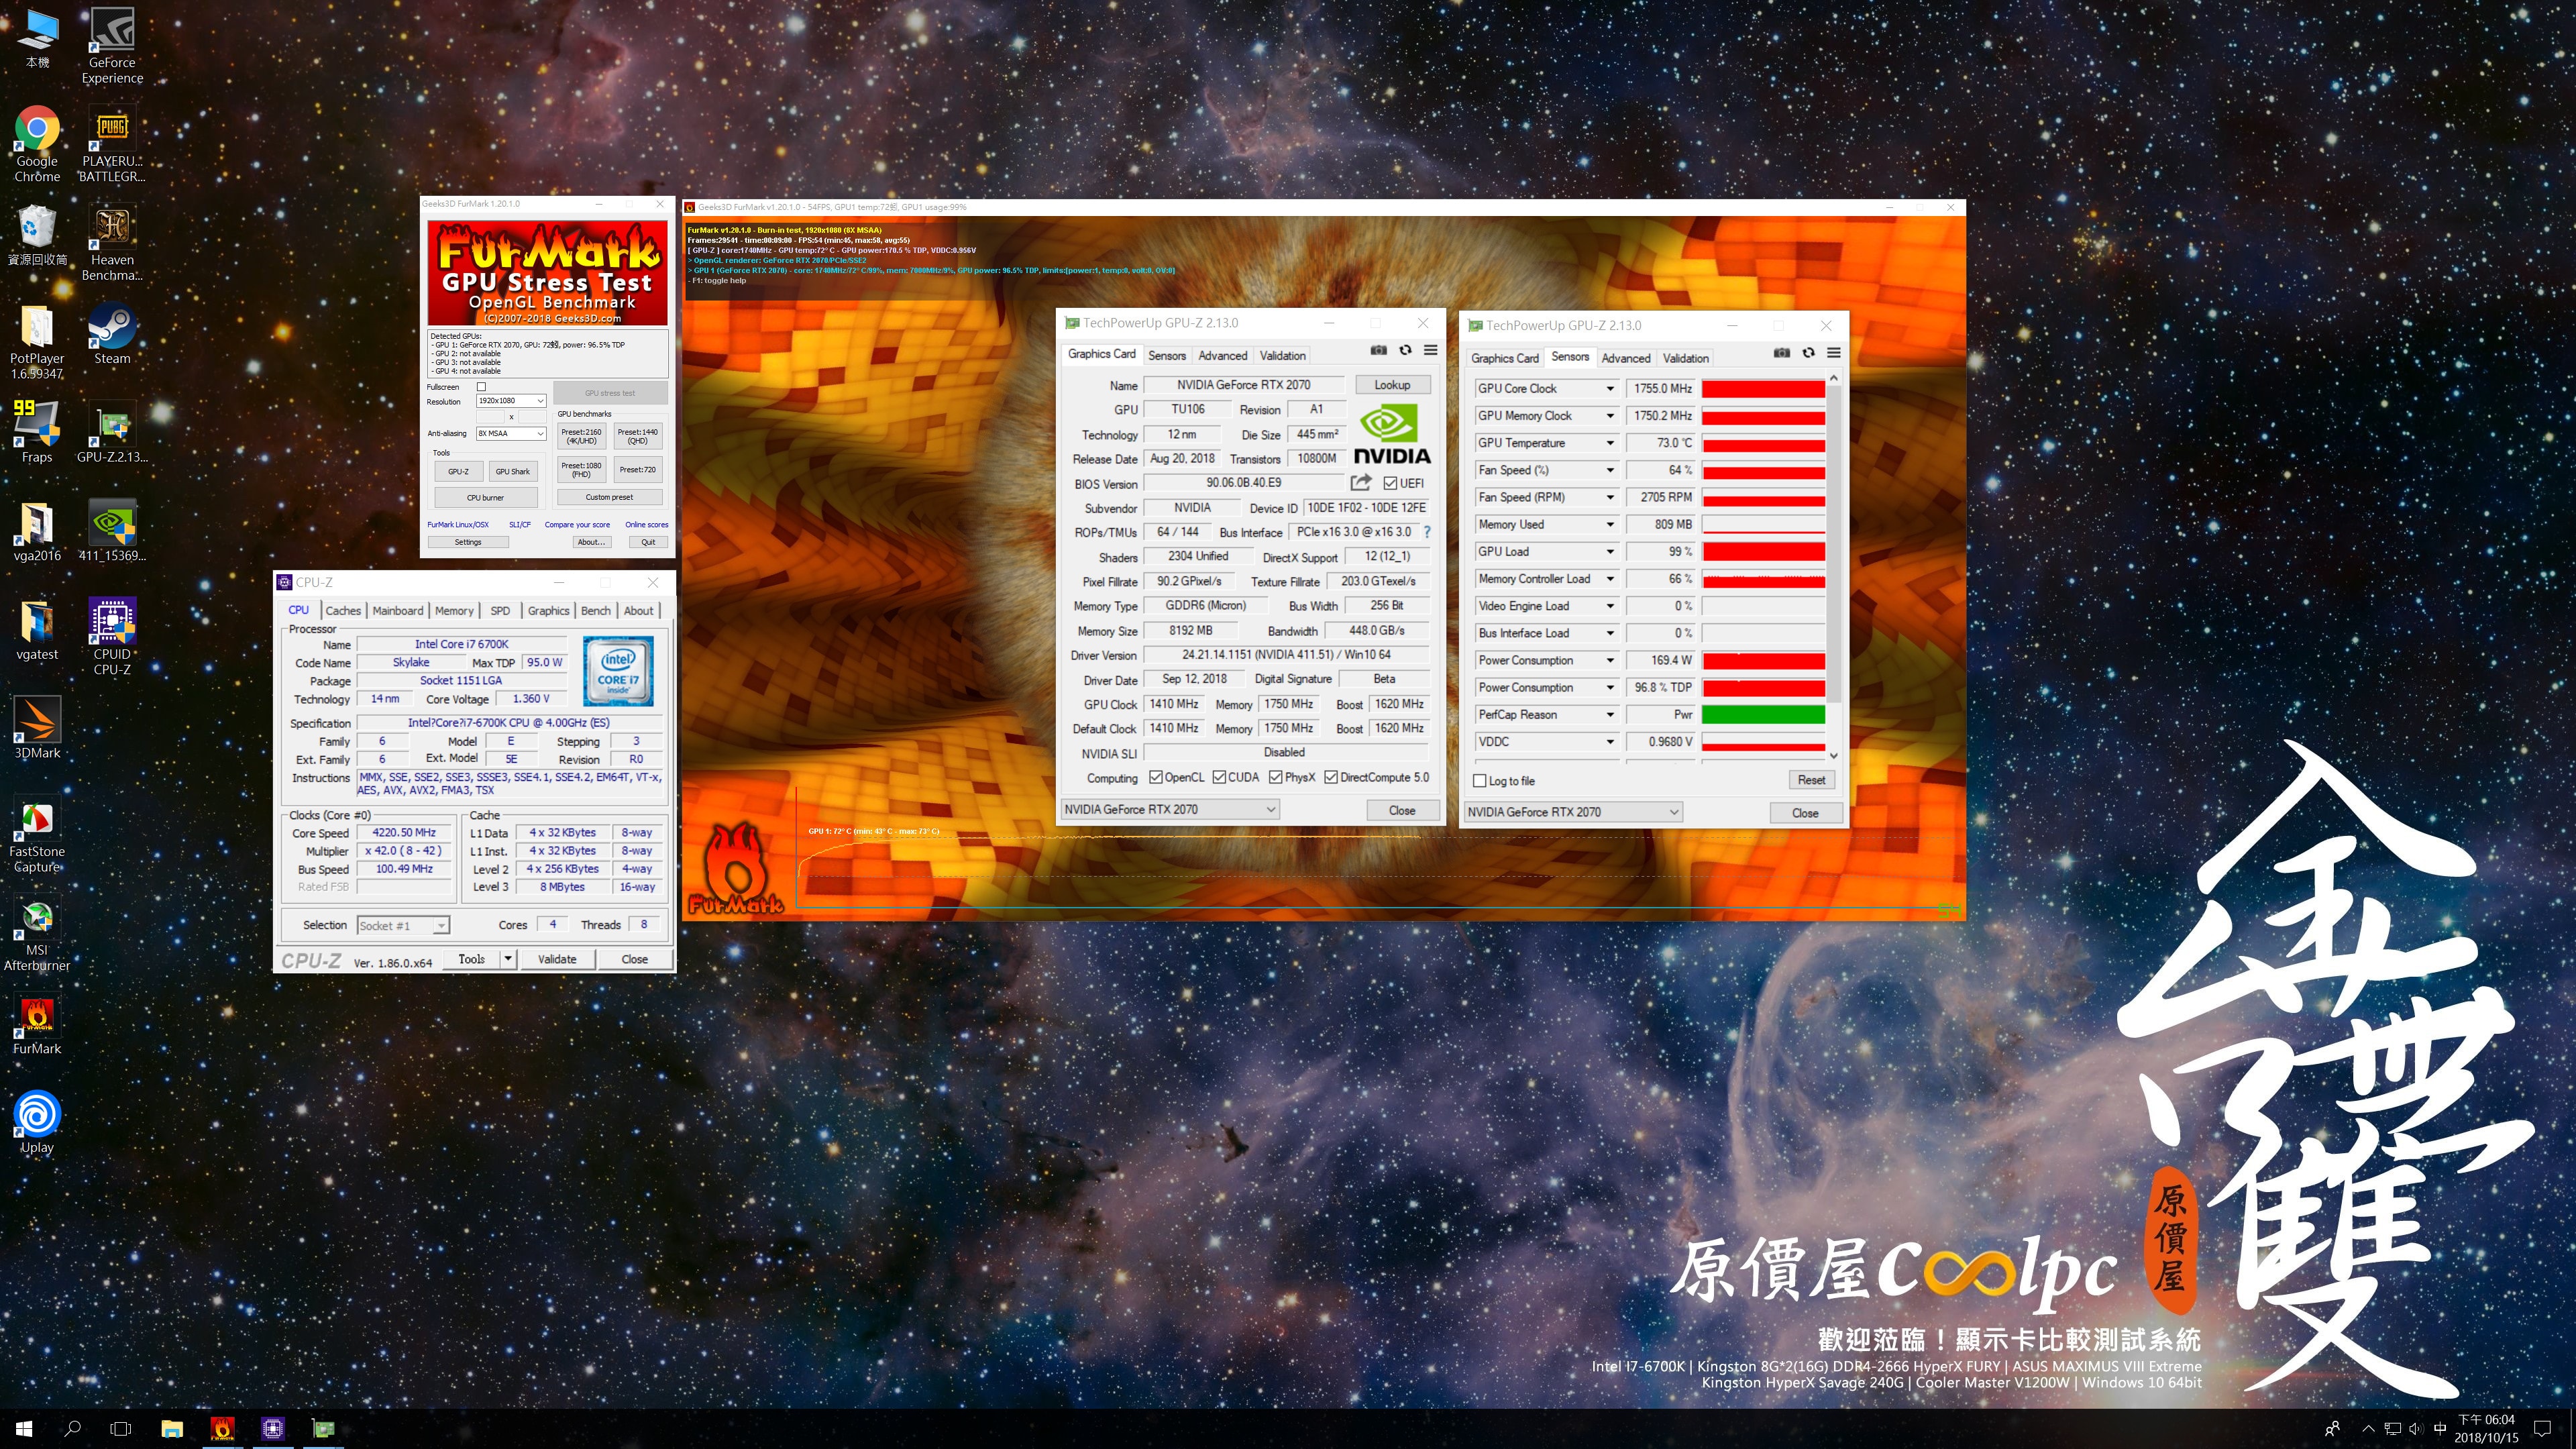Open the GeForce Experience desktop icon
The height and width of the screenshot is (1449, 2576).
(x=112, y=46)
